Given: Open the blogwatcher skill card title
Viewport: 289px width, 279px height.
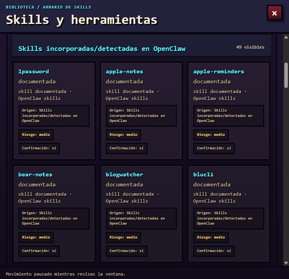Looking at the screenshot, I should click(124, 174).
